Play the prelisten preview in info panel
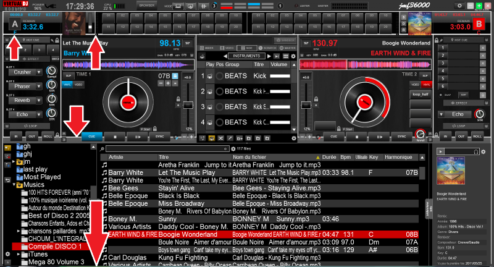The width and height of the screenshot is (494, 267). (440, 151)
